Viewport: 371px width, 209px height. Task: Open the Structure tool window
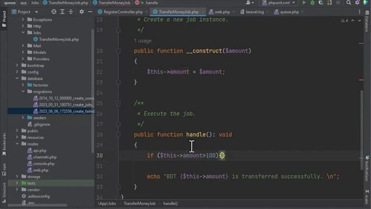tap(4, 193)
